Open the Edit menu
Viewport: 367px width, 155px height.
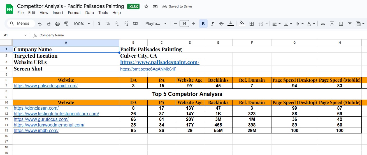coord(32,13)
